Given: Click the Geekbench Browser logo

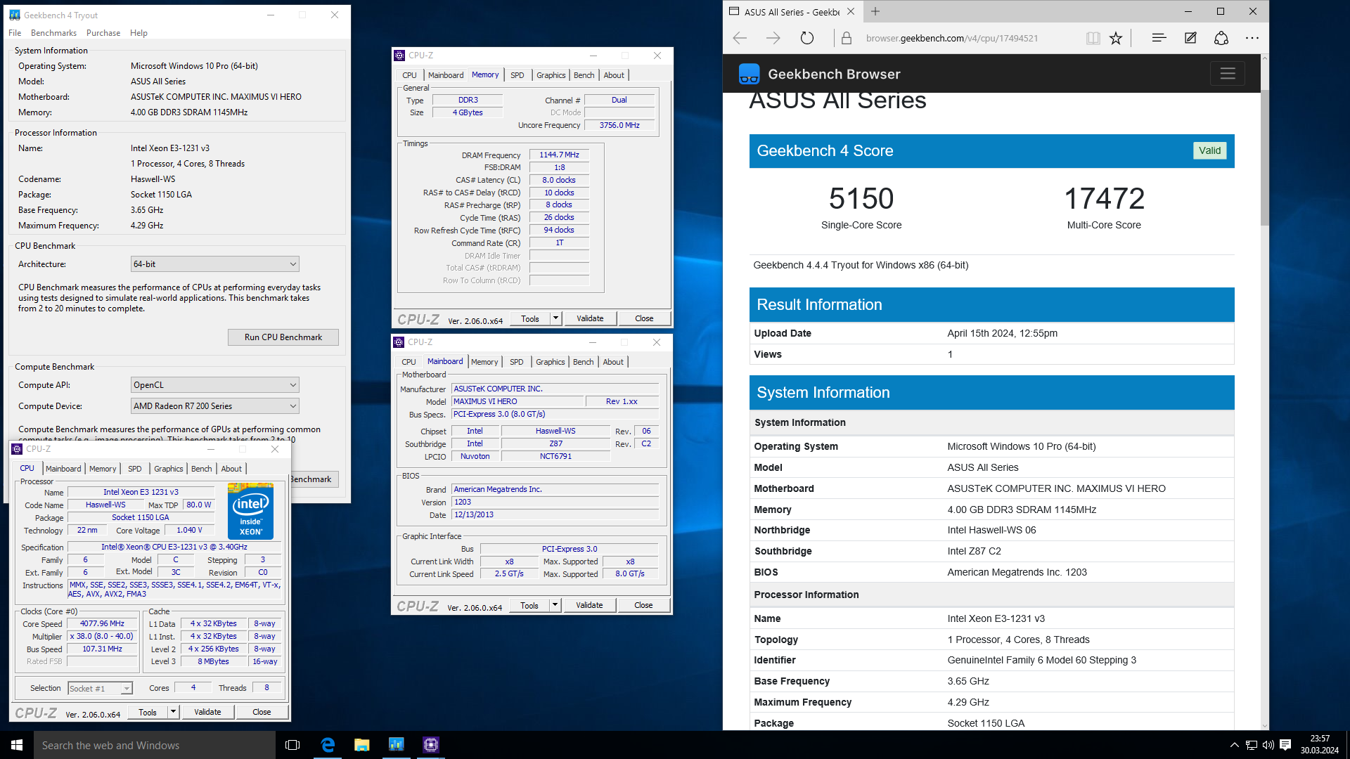Looking at the screenshot, I should (750, 74).
